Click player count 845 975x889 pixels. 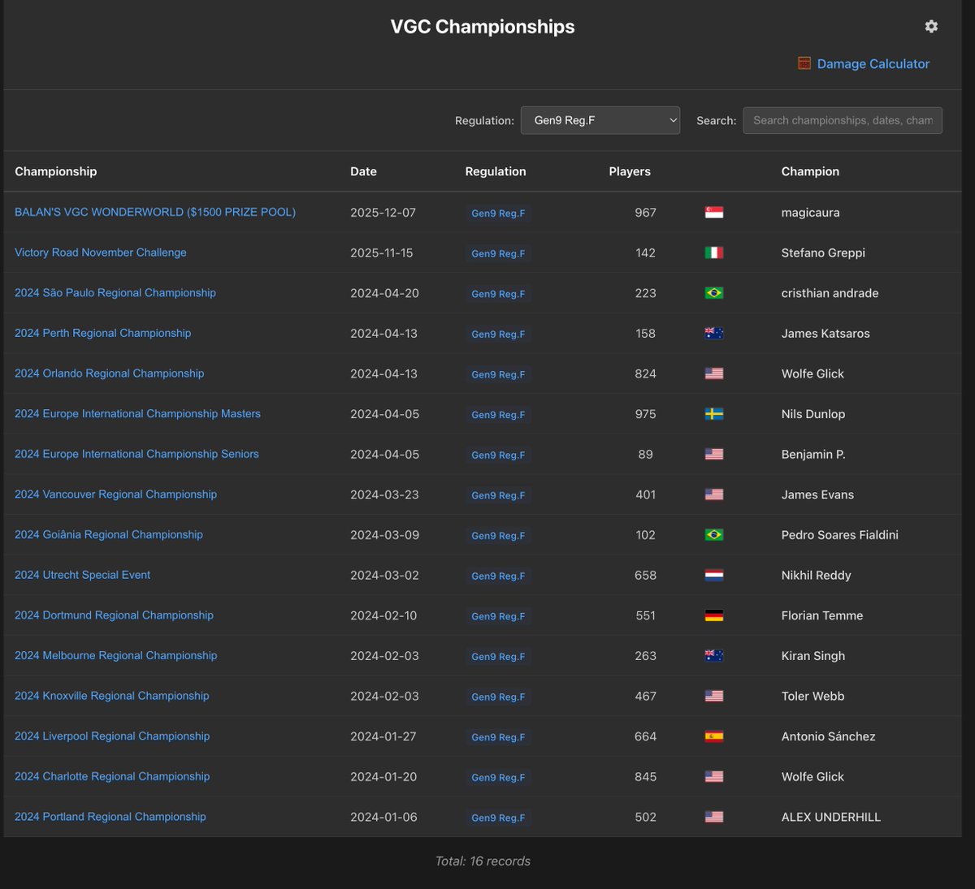[645, 776]
